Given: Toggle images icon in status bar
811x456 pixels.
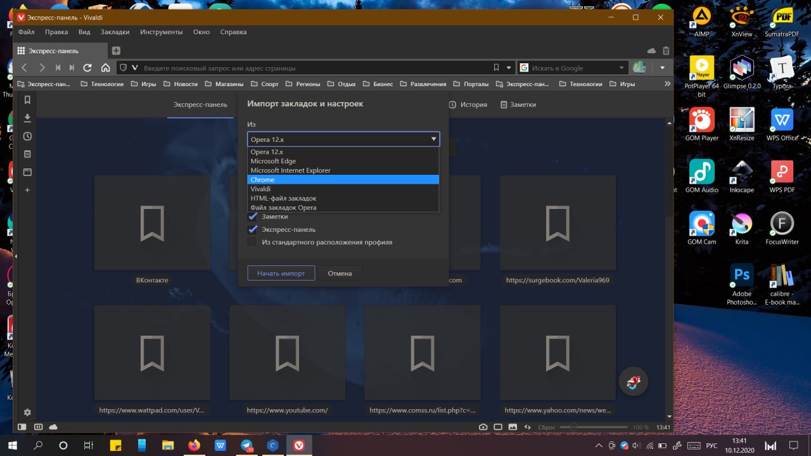Looking at the screenshot, I should click(x=513, y=427).
